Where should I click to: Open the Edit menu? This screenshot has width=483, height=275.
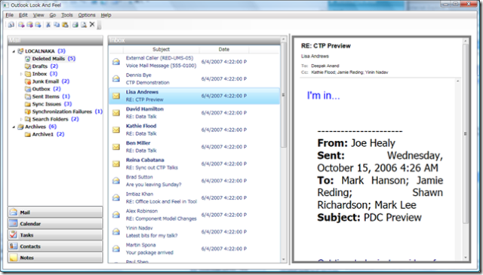pos(23,15)
